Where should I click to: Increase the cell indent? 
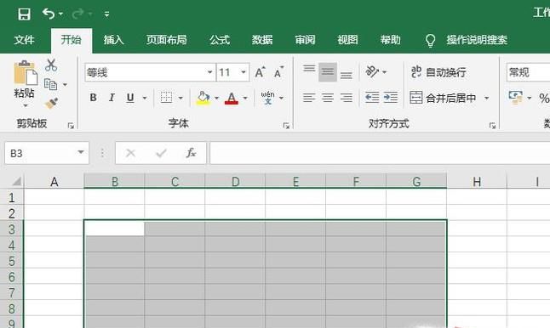(x=391, y=98)
